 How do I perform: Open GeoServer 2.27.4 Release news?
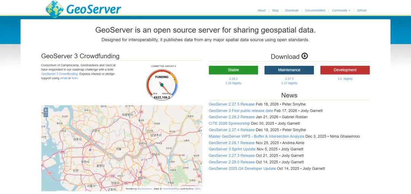click(232, 130)
